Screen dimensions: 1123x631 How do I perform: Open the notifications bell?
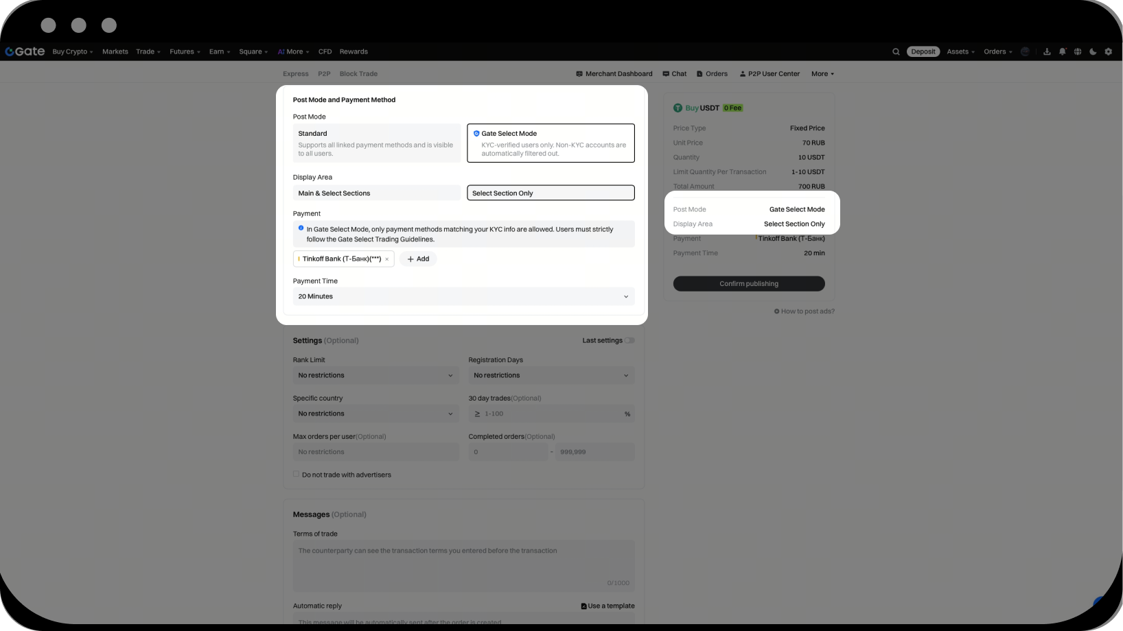click(1063, 51)
